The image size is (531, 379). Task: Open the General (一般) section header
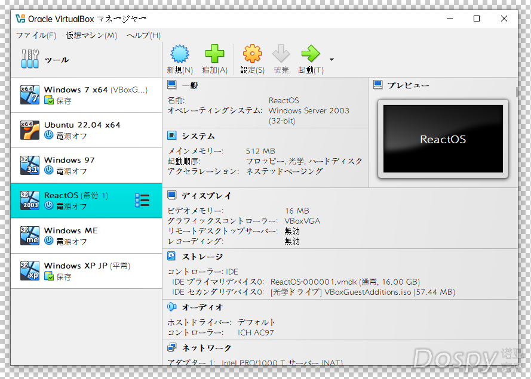pos(190,85)
